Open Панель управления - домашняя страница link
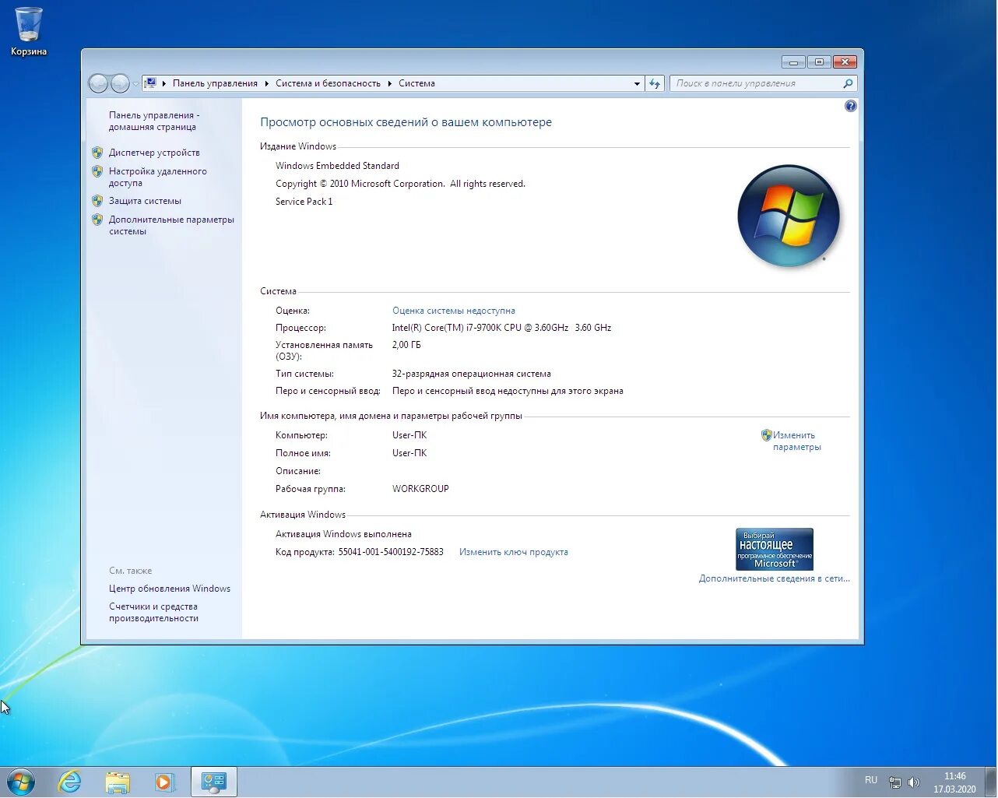Screen dimensions: 998x798 [154, 121]
